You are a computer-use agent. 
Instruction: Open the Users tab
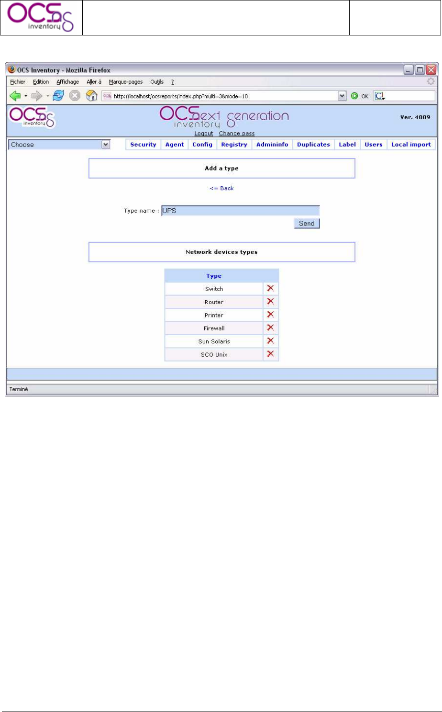374,145
